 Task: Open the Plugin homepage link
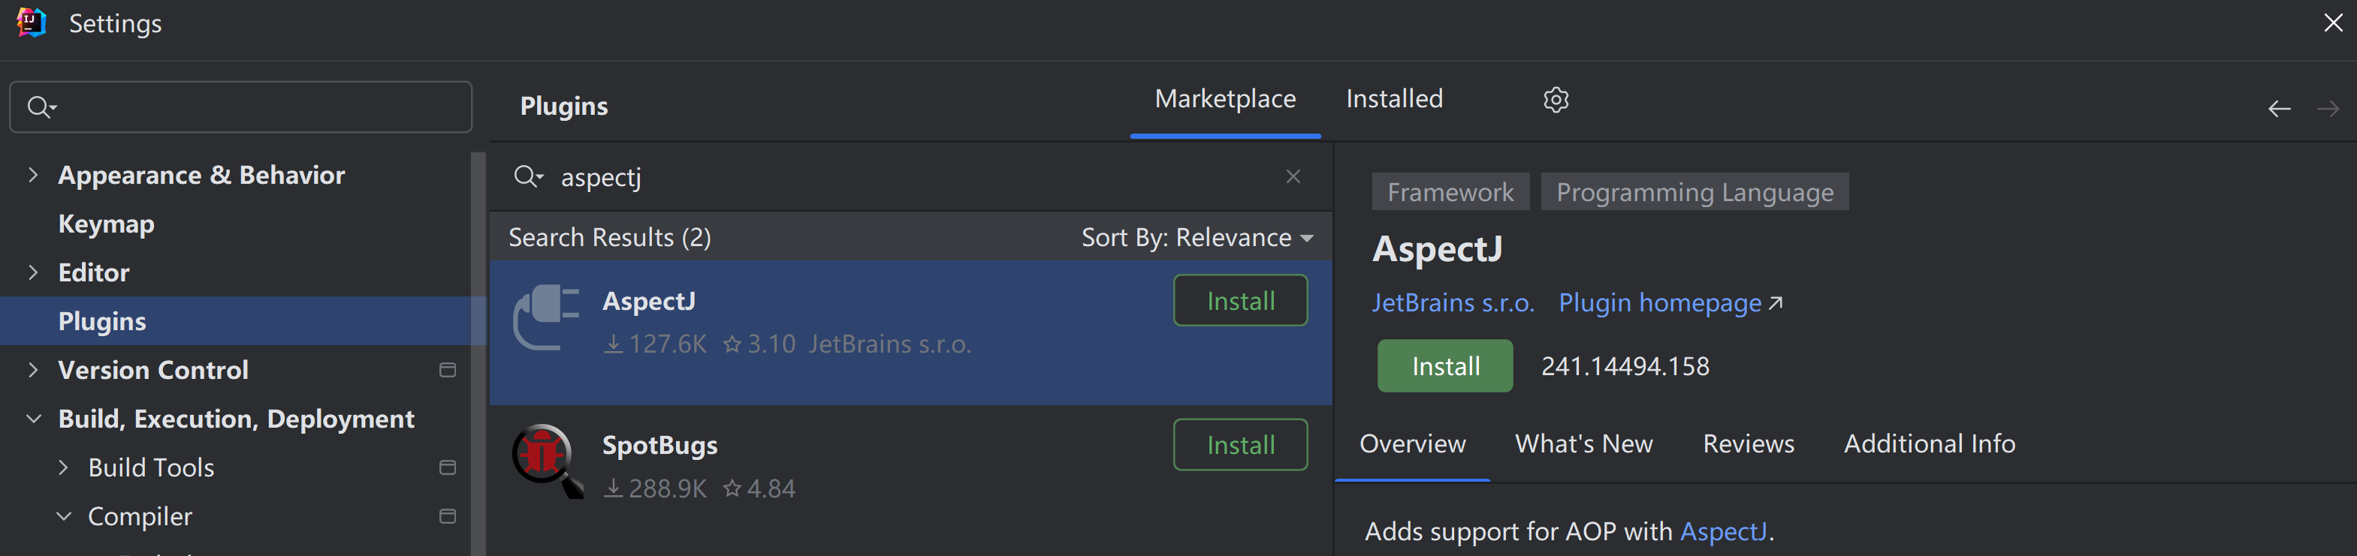[x=1670, y=302]
